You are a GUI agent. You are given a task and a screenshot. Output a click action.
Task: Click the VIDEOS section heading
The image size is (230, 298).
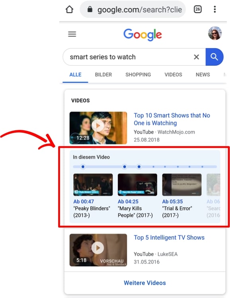pos(80,100)
